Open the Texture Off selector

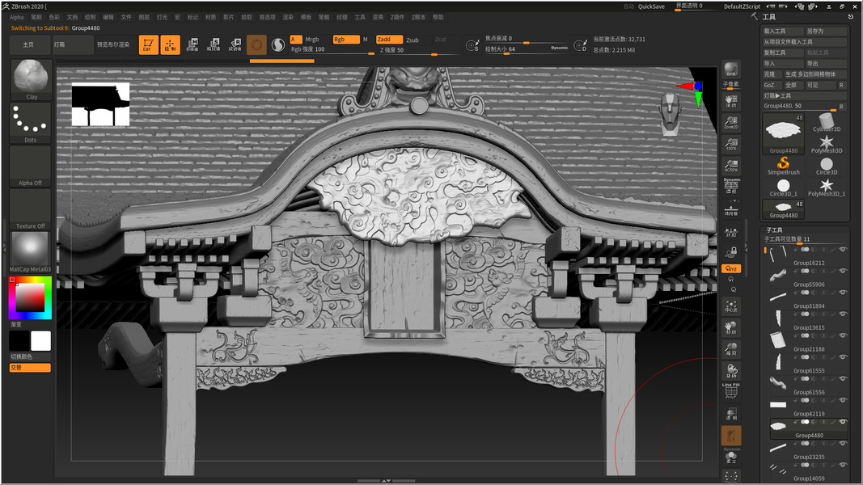click(31, 209)
